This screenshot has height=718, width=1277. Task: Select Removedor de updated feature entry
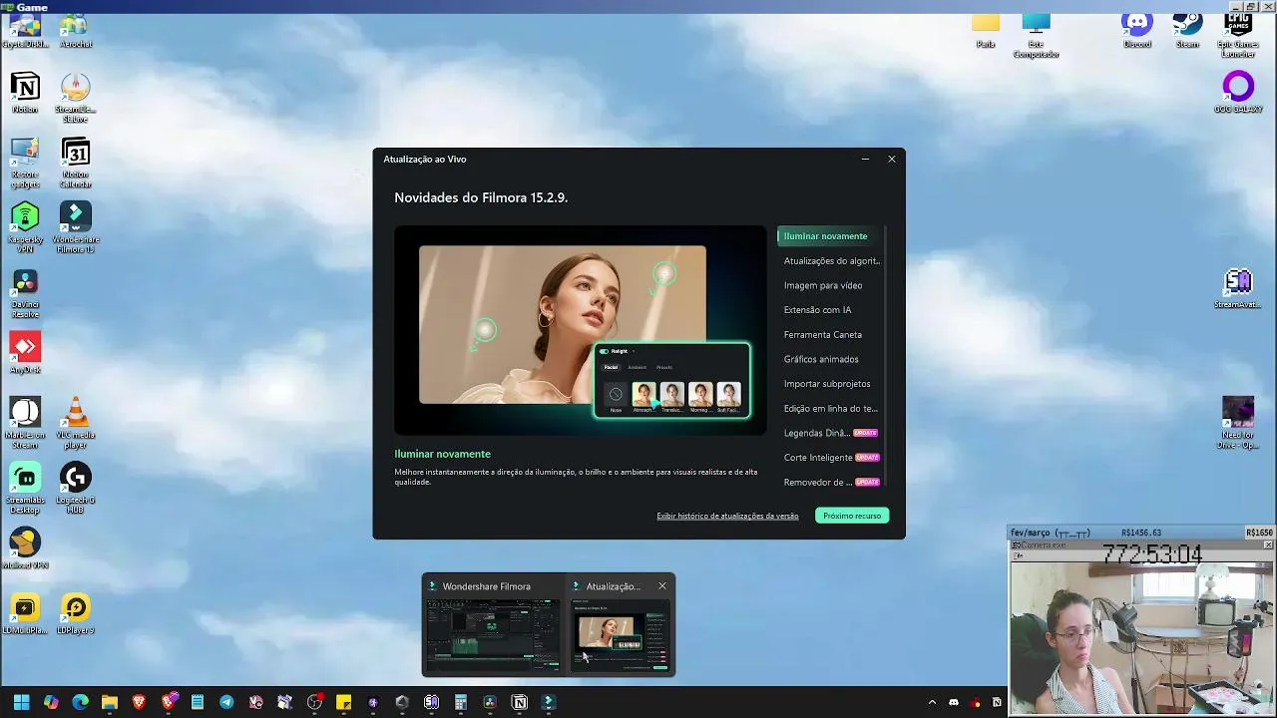pos(830,483)
